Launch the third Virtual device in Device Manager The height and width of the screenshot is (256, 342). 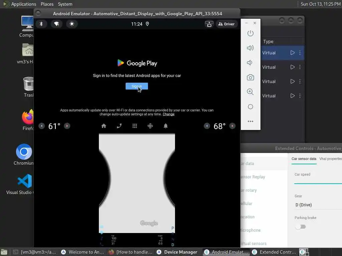[293, 81]
